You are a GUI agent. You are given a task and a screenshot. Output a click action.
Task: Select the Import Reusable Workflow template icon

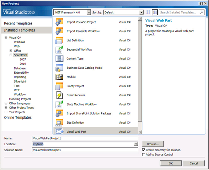click(59, 31)
